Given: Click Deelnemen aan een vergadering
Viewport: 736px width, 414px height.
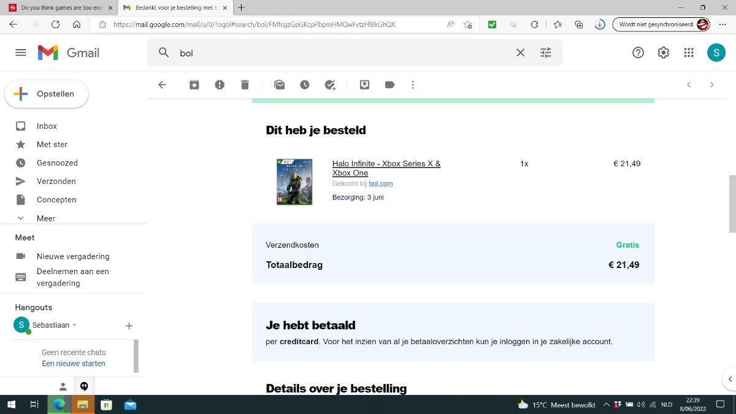Looking at the screenshot, I should pyautogui.click(x=73, y=277).
